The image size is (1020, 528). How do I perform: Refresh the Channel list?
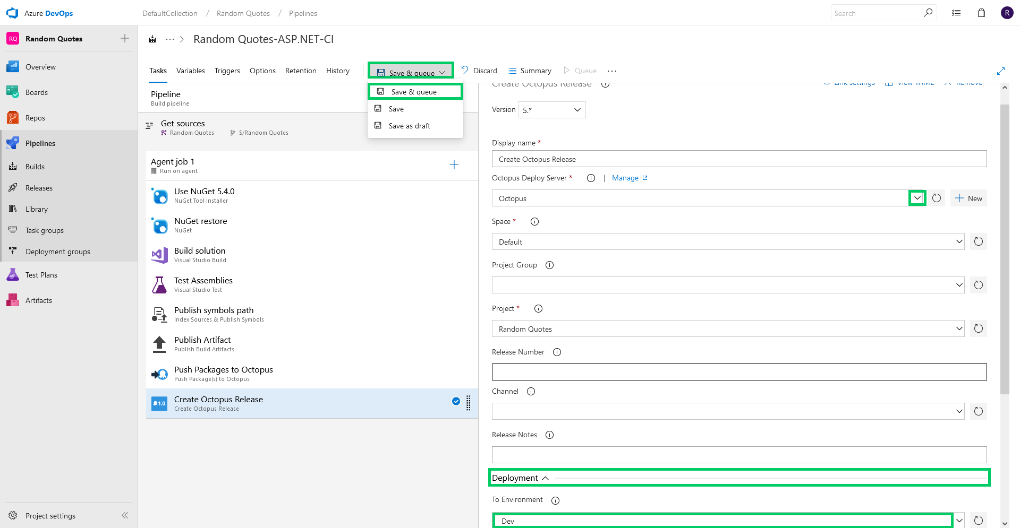[x=979, y=411]
